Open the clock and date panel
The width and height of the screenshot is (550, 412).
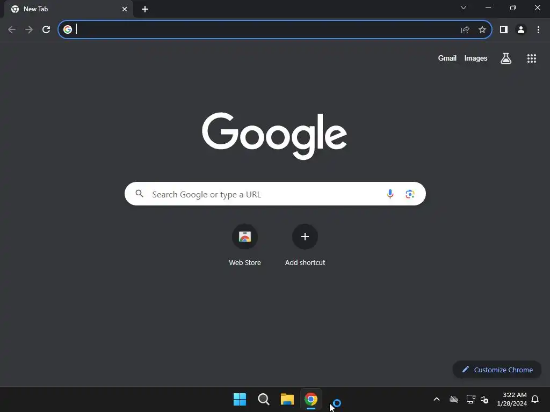[x=512, y=399]
